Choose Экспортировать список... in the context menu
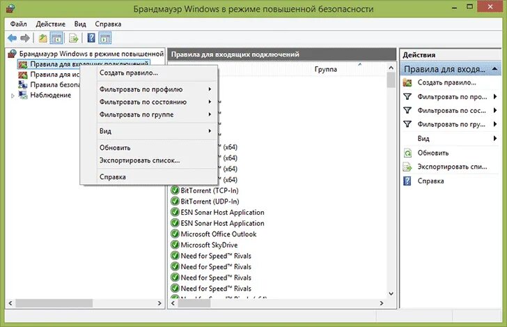 click(x=149, y=160)
